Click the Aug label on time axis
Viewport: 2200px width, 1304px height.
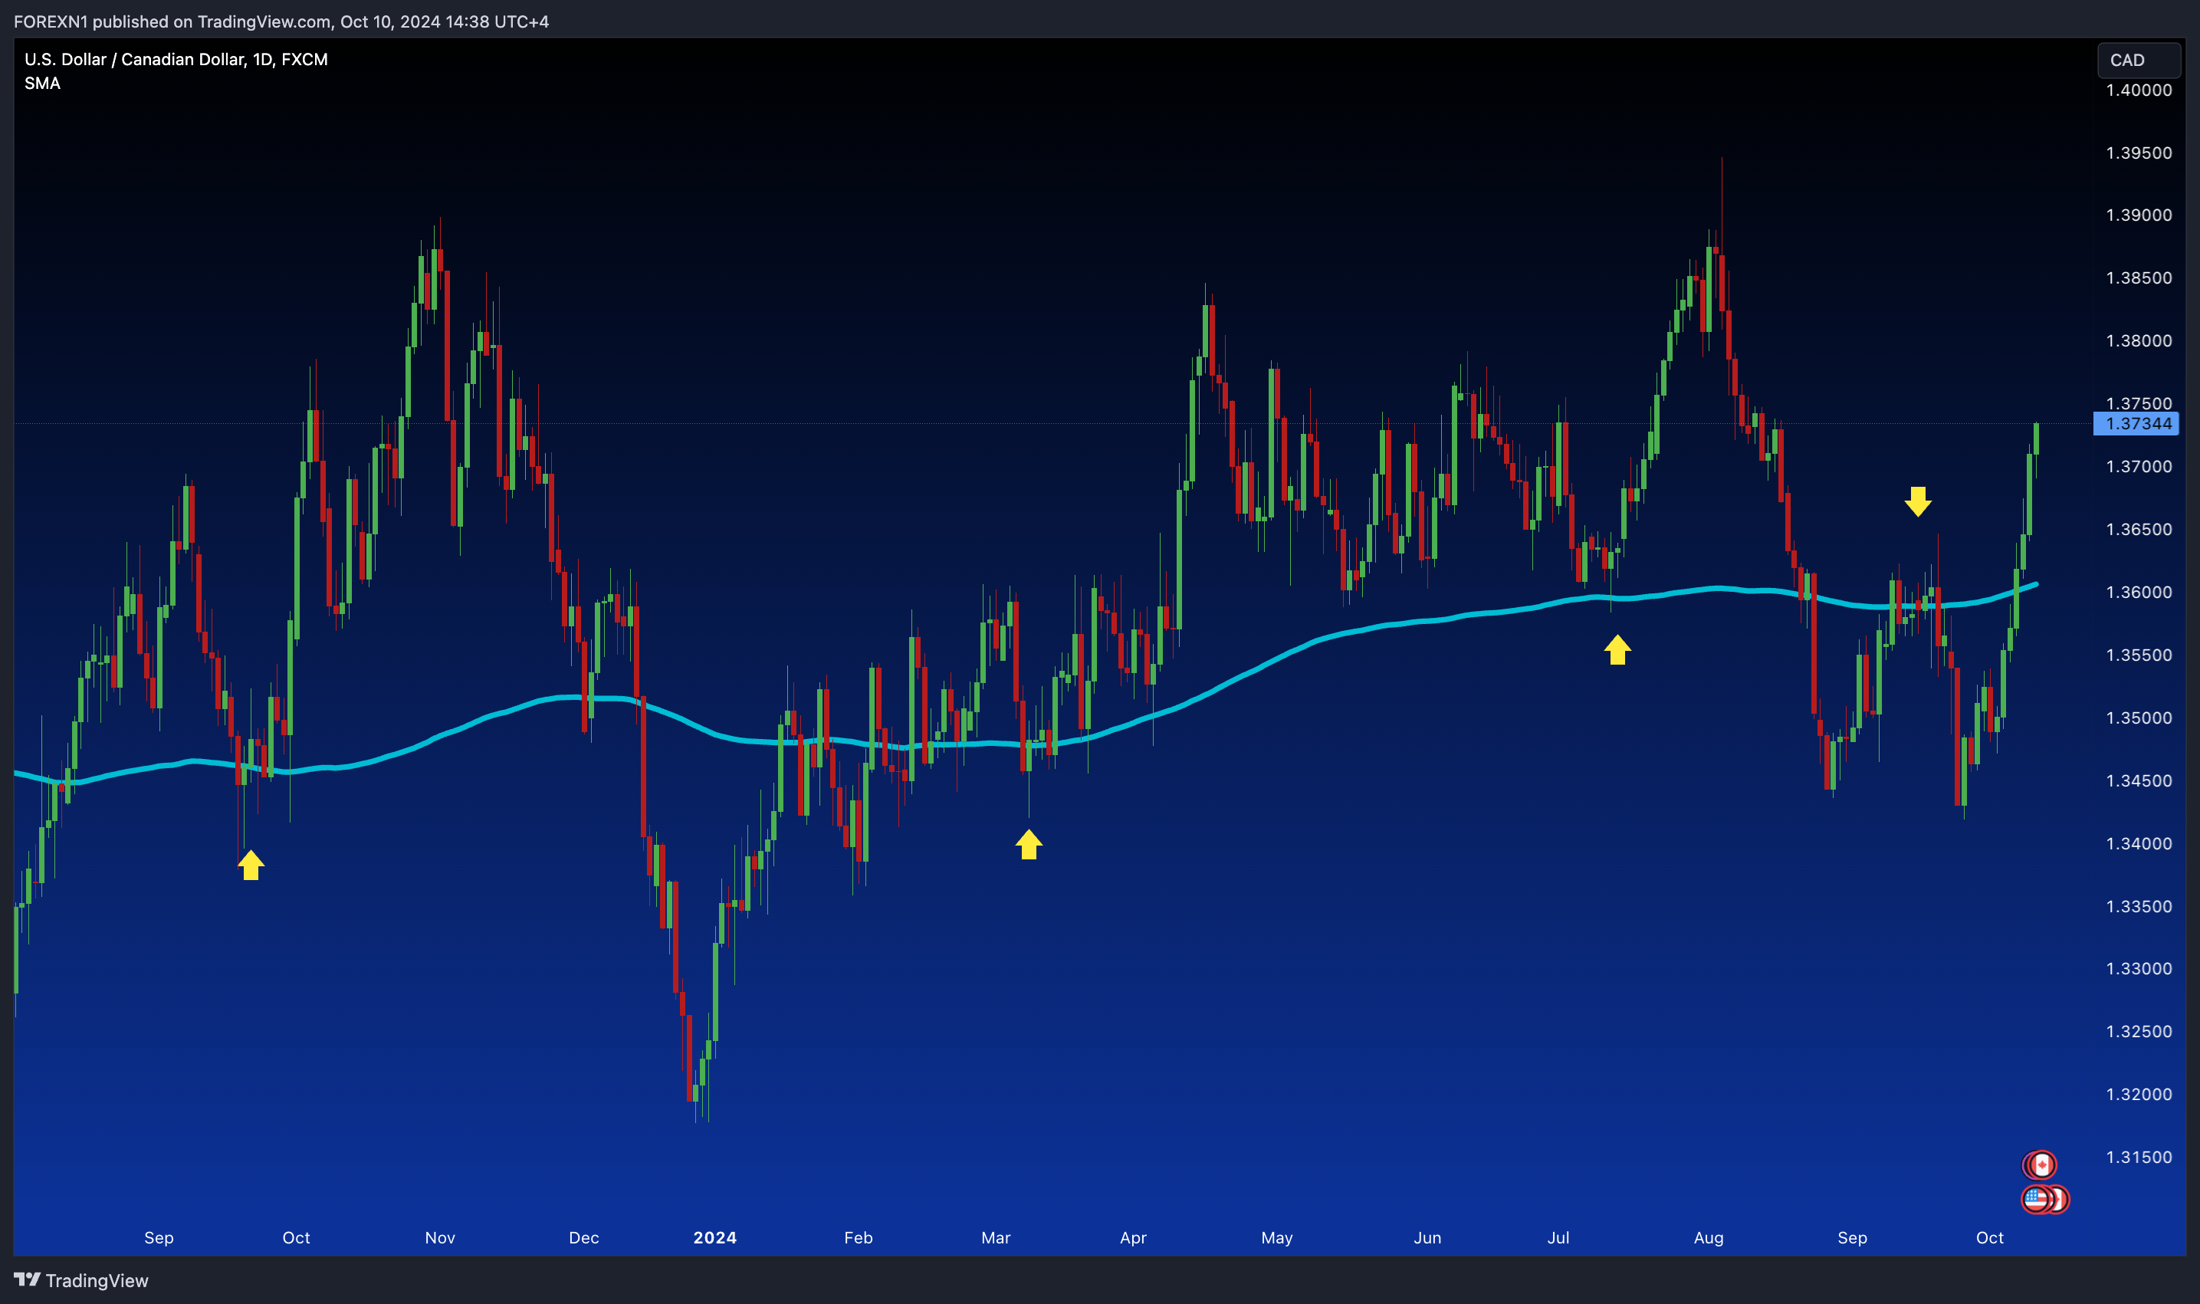[1708, 1237]
